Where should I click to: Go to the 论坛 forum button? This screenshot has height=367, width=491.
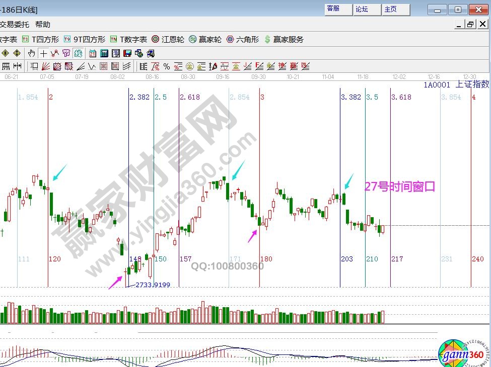362,9
